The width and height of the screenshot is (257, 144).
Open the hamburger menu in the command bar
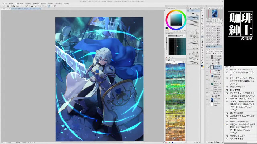tap(2, 6)
